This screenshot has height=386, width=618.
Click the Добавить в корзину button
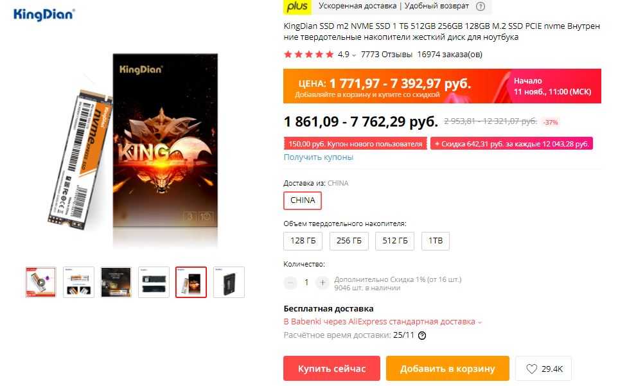pos(448,369)
